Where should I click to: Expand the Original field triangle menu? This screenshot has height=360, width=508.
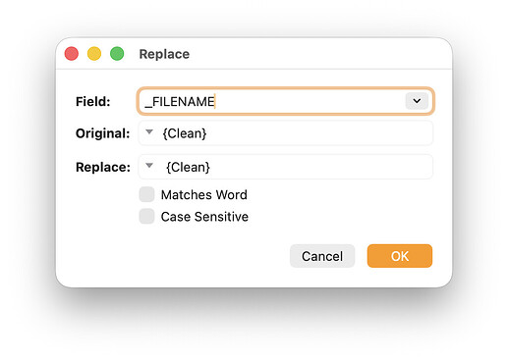pos(149,132)
